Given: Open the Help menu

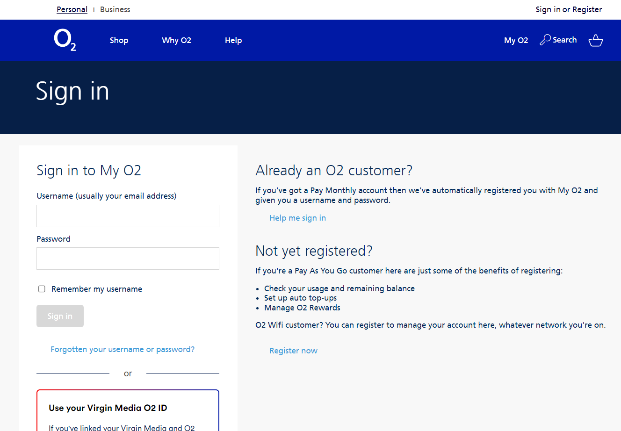Looking at the screenshot, I should [233, 40].
